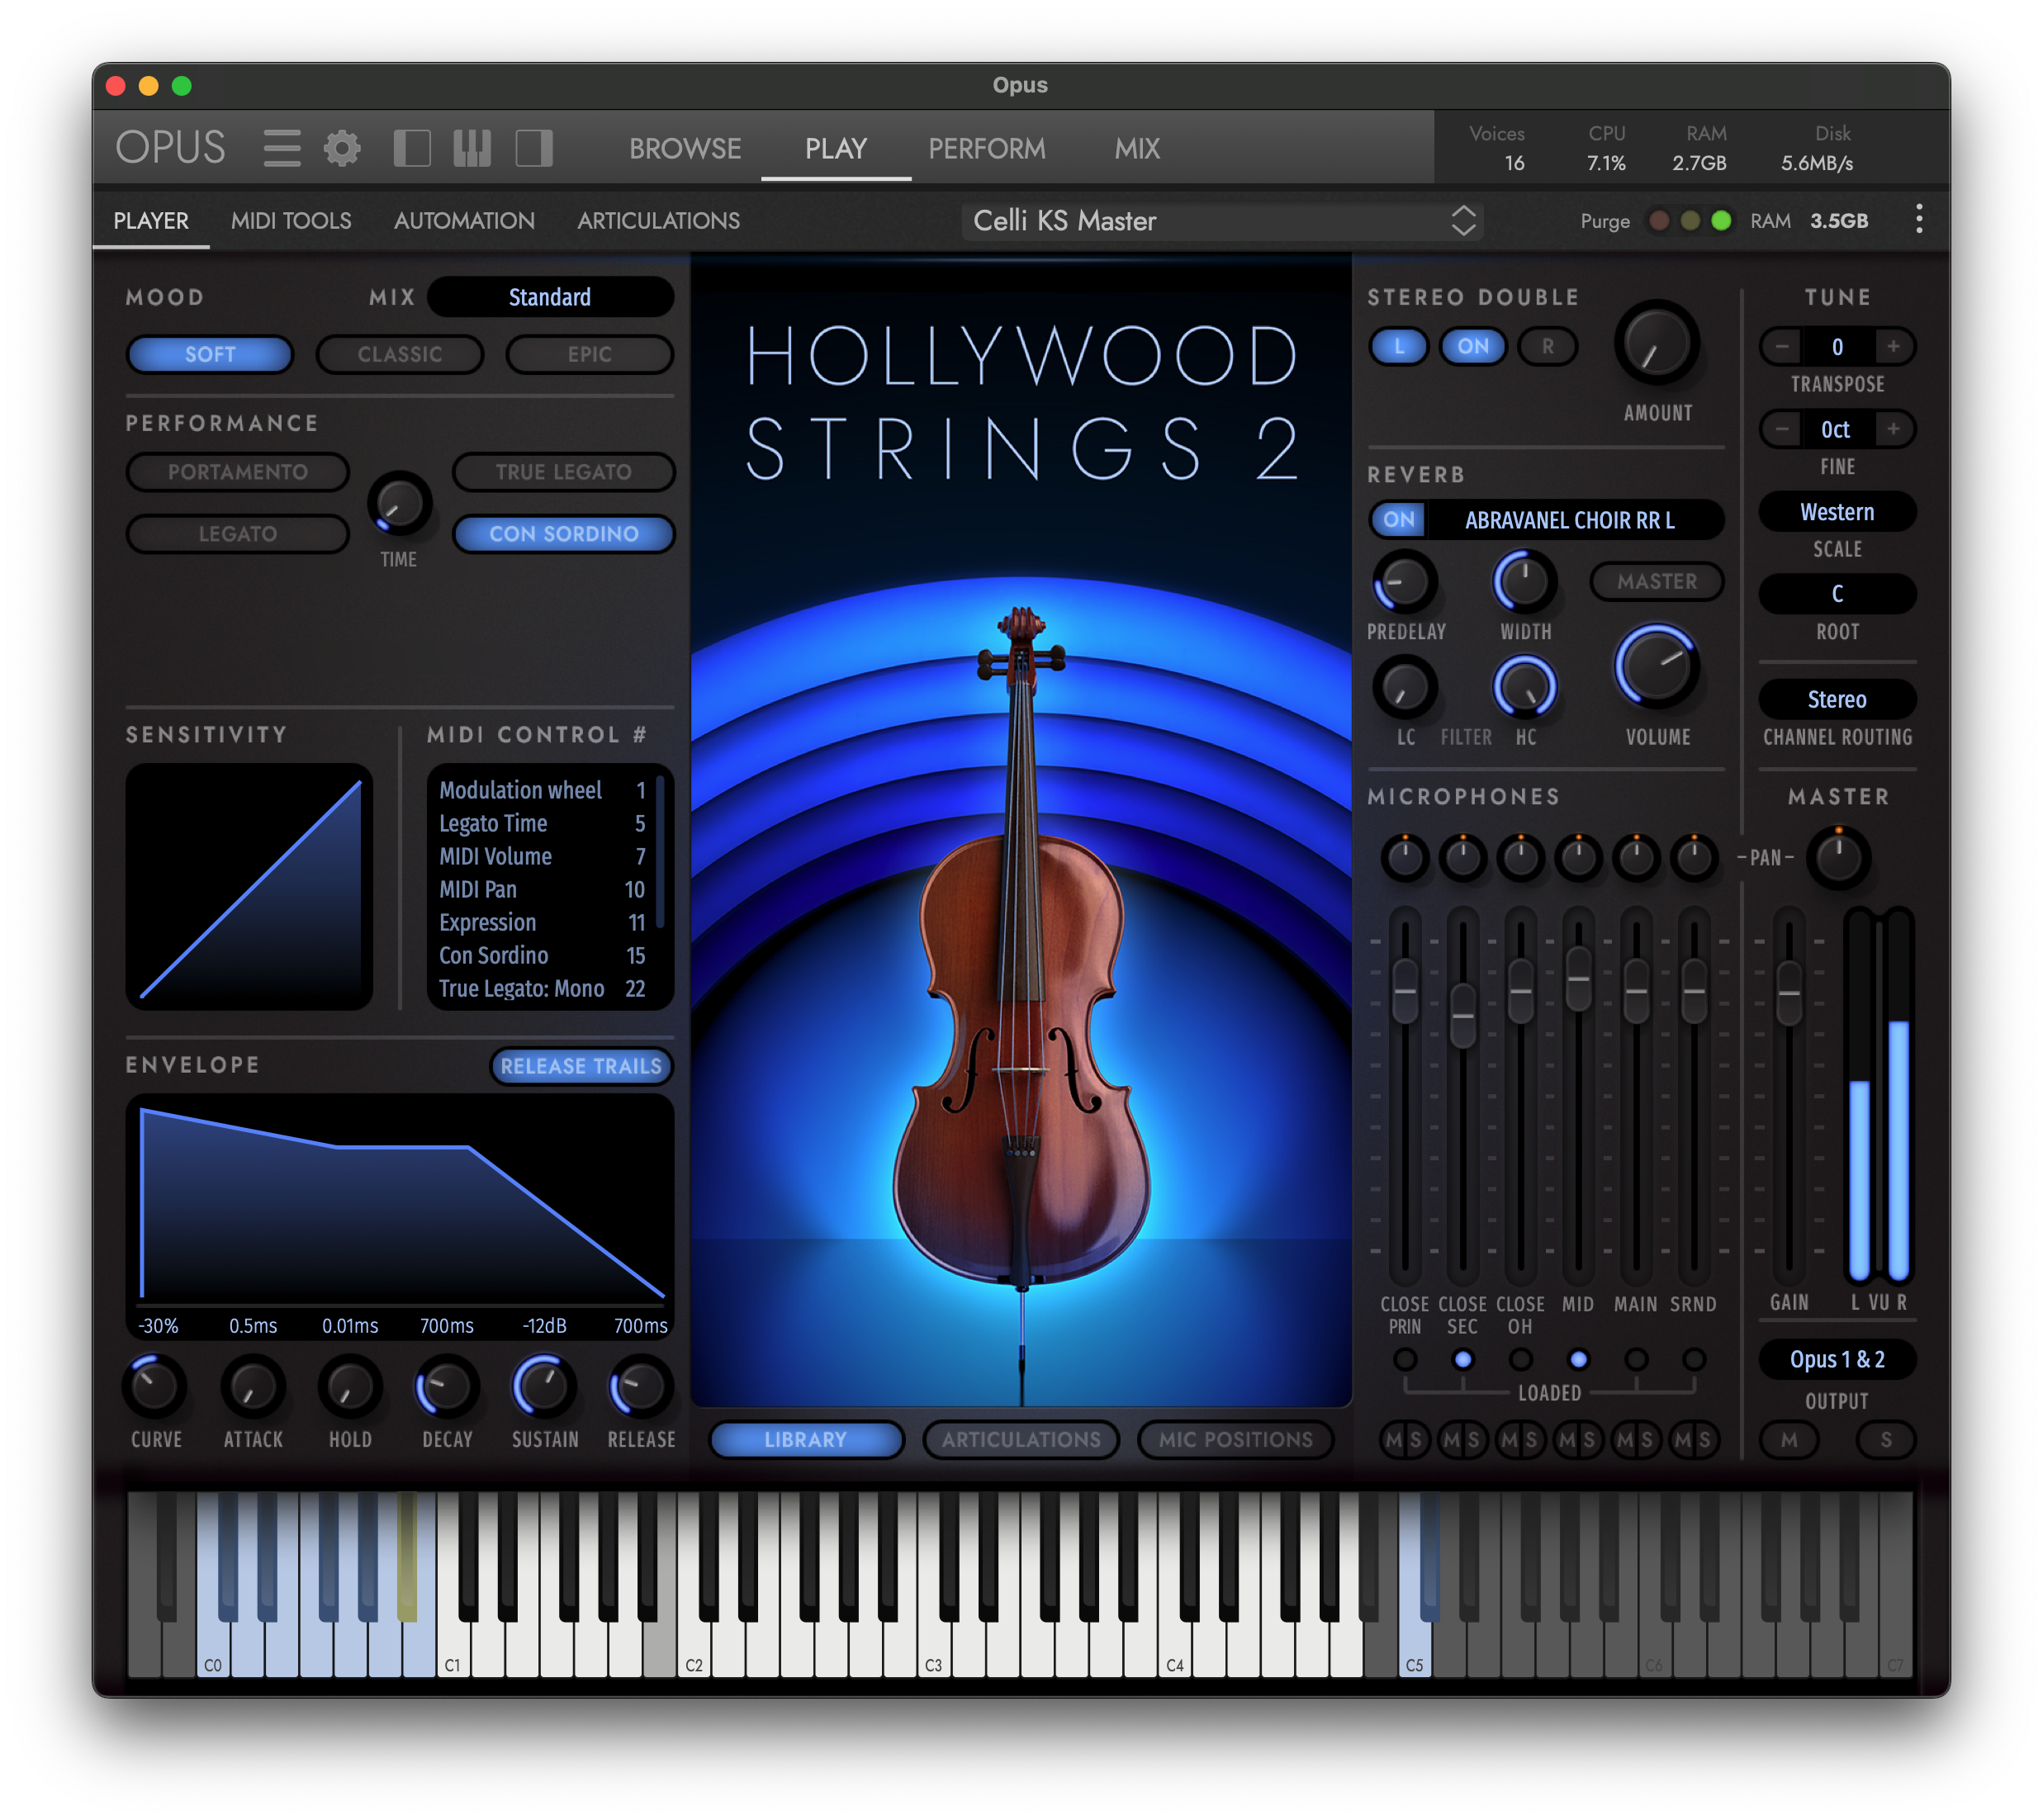
Task: Select the Modulation wheel MIDI control row
Action: tap(542, 790)
